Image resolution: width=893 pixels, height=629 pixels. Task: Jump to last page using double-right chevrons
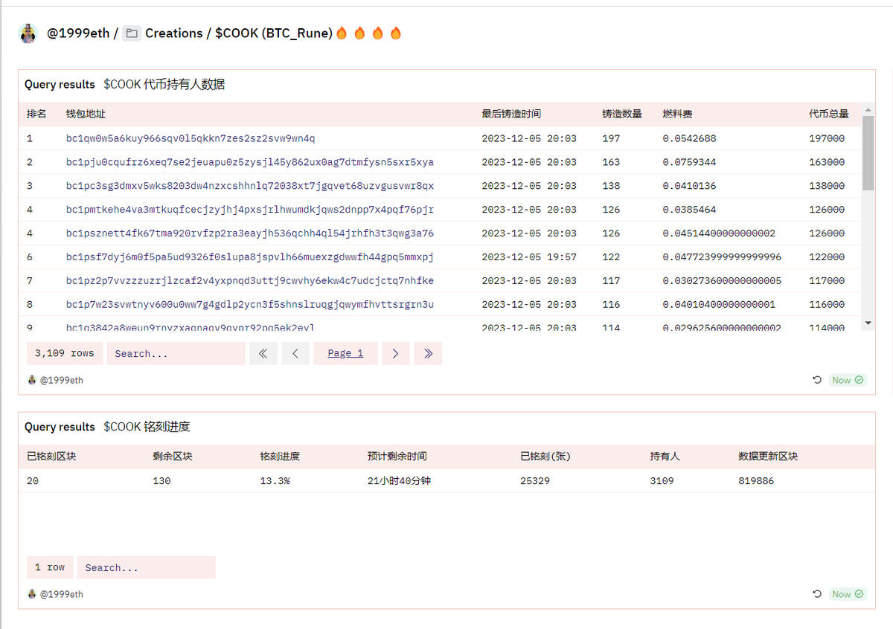coord(428,353)
